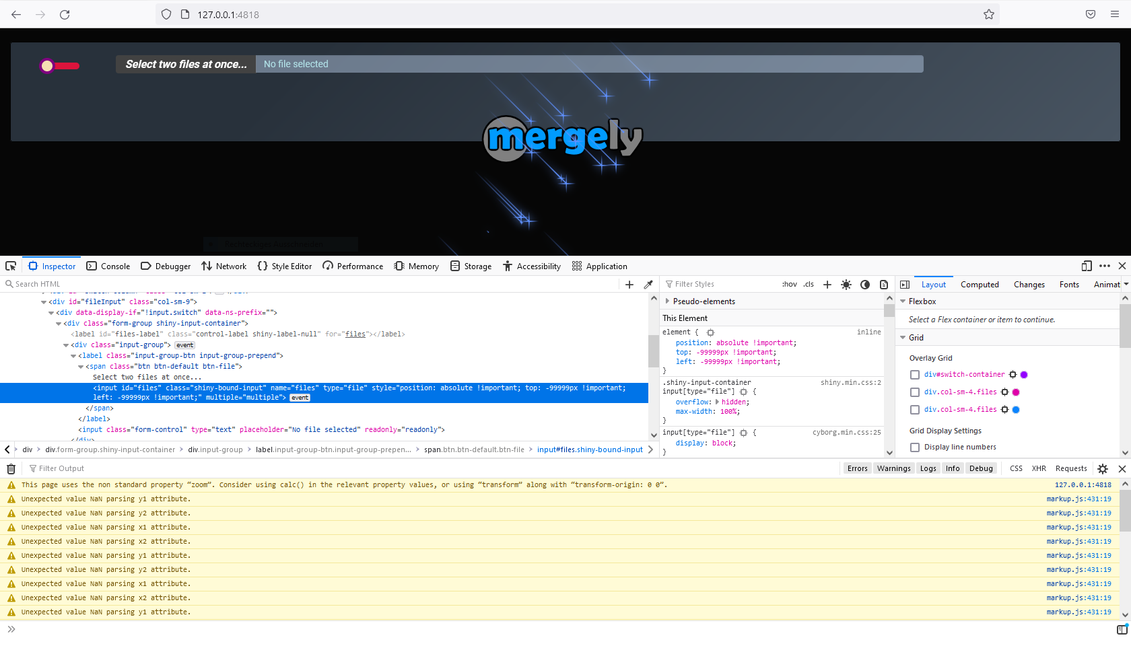Toggle light color scheme simulation
This screenshot has width=1131, height=650.
point(846,284)
